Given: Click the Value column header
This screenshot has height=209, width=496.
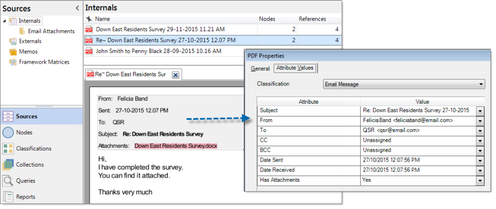Looking at the screenshot, I should (422, 101).
